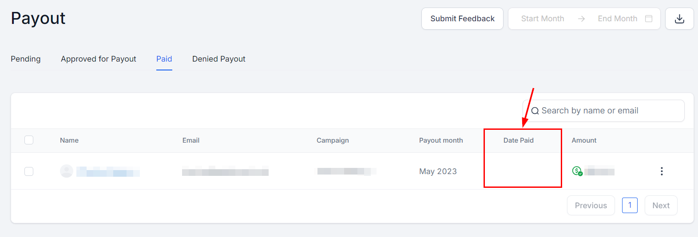Click the search magnifier icon
The height and width of the screenshot is (237, 698).
pyautogui.click(x=535, y=111)
